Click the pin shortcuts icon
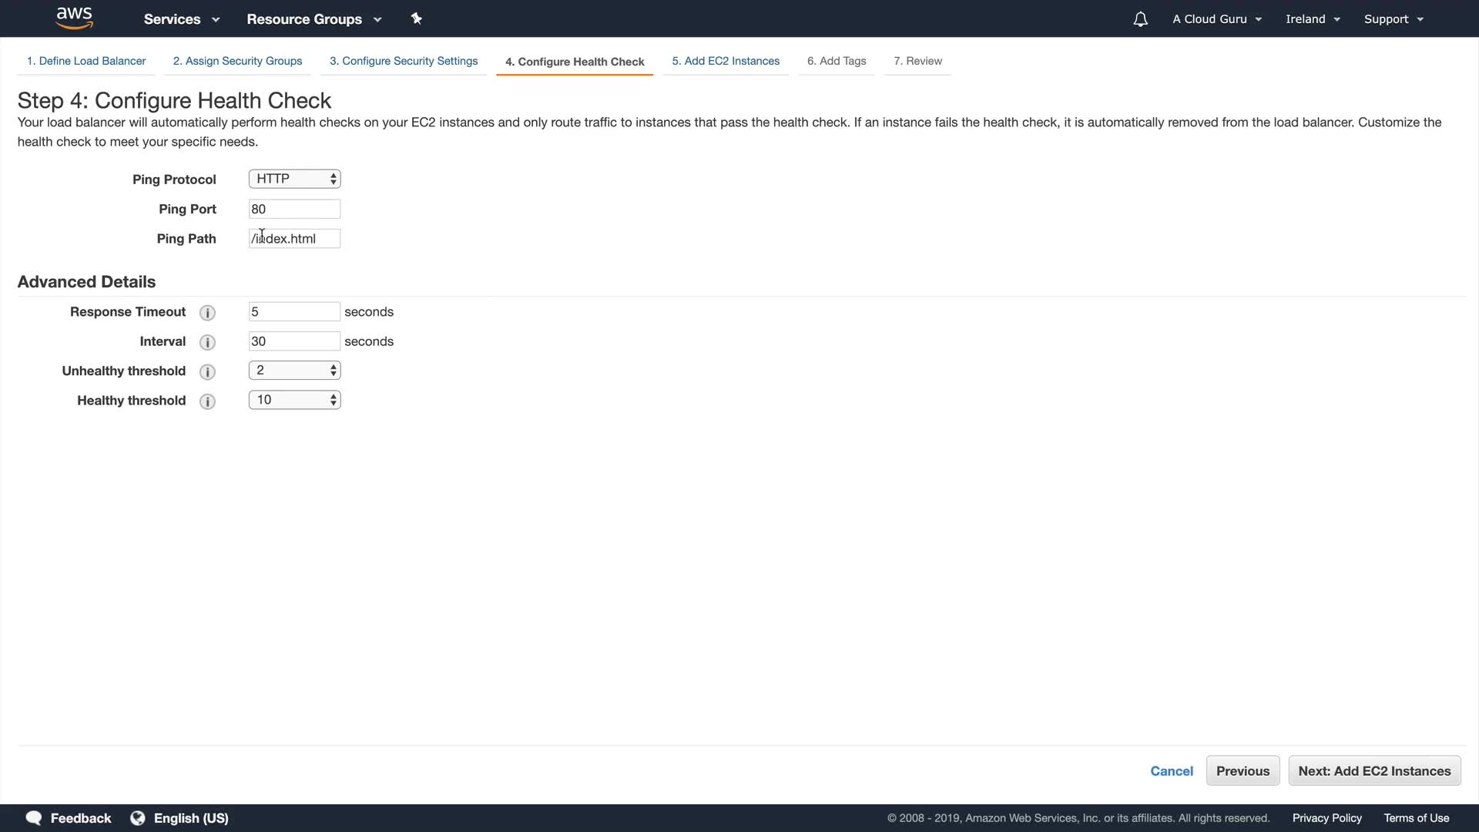 tap(417, 18)
